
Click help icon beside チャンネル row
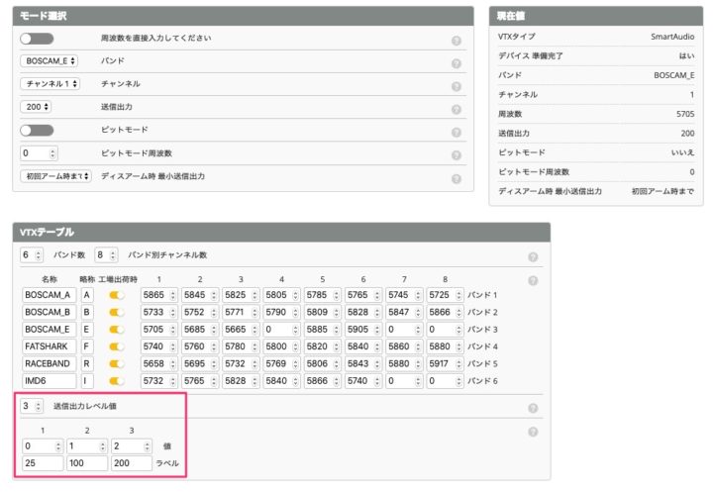(x=457, y=86)
